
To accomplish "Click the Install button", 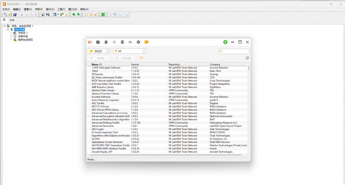I will 99,58.
